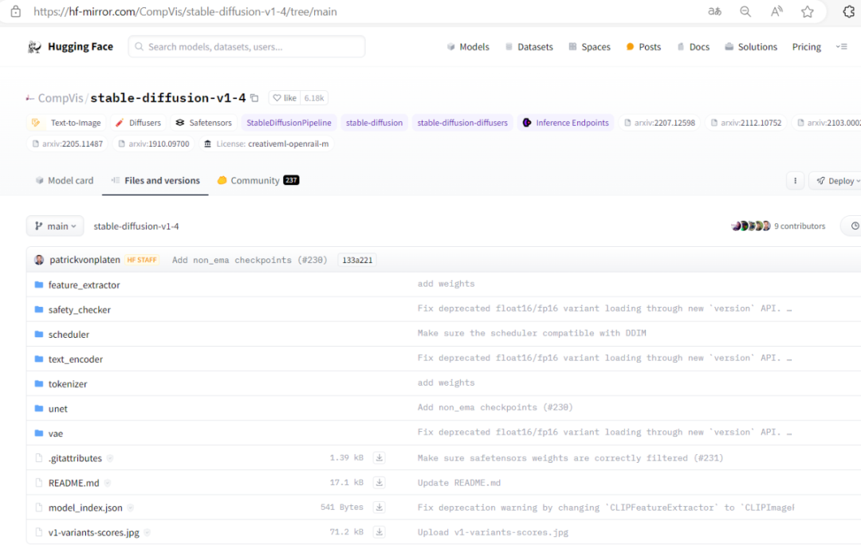Like the stable-diffusion-v1-4 model
The image size is (861, 549).
pyautogui.click(x=285, y=98)
